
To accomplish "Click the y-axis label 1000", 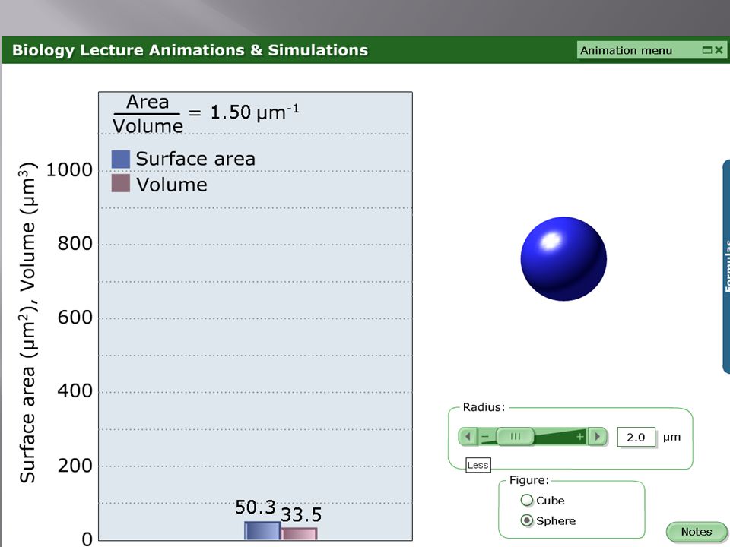I will click(69, 169).
